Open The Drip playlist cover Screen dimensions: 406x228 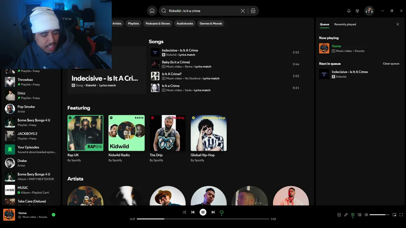pyautogui.click(x=167, y=133)
